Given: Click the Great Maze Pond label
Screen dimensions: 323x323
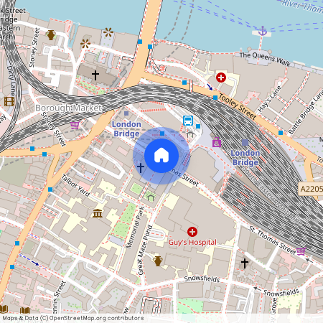Looking at the screenshot, I should pyautogui.click(x=145, y=250).
